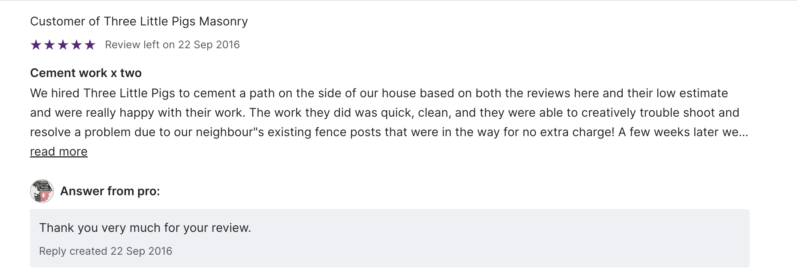Click the 'Thank you very much' reply text

[145, 228]
